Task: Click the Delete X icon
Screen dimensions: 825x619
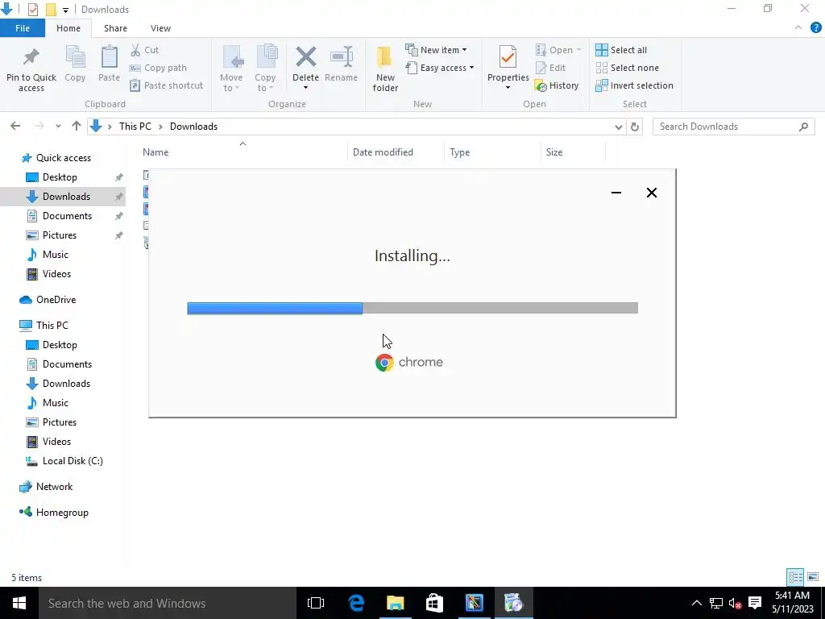Action: coord(305,57)
